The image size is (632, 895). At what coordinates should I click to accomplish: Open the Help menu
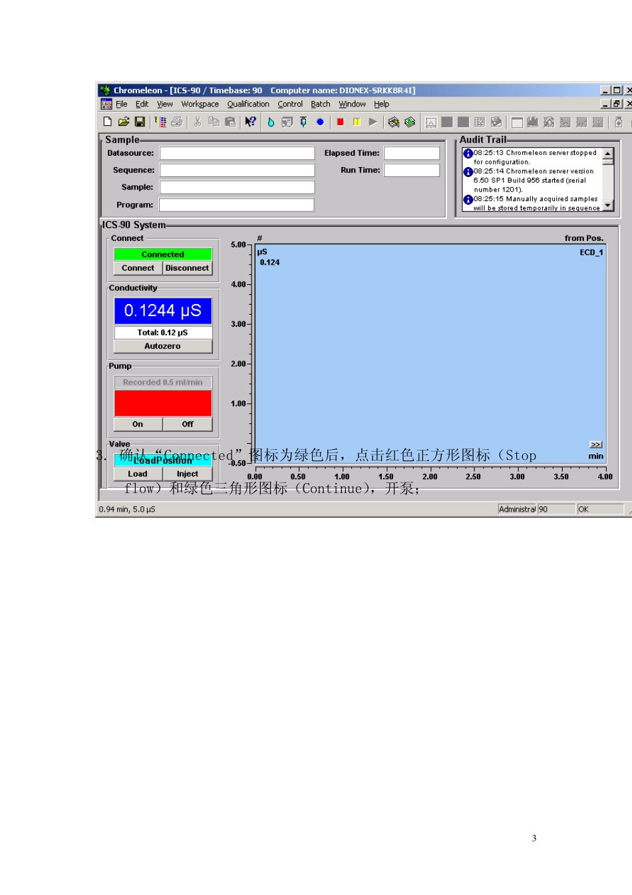(381, 104)
